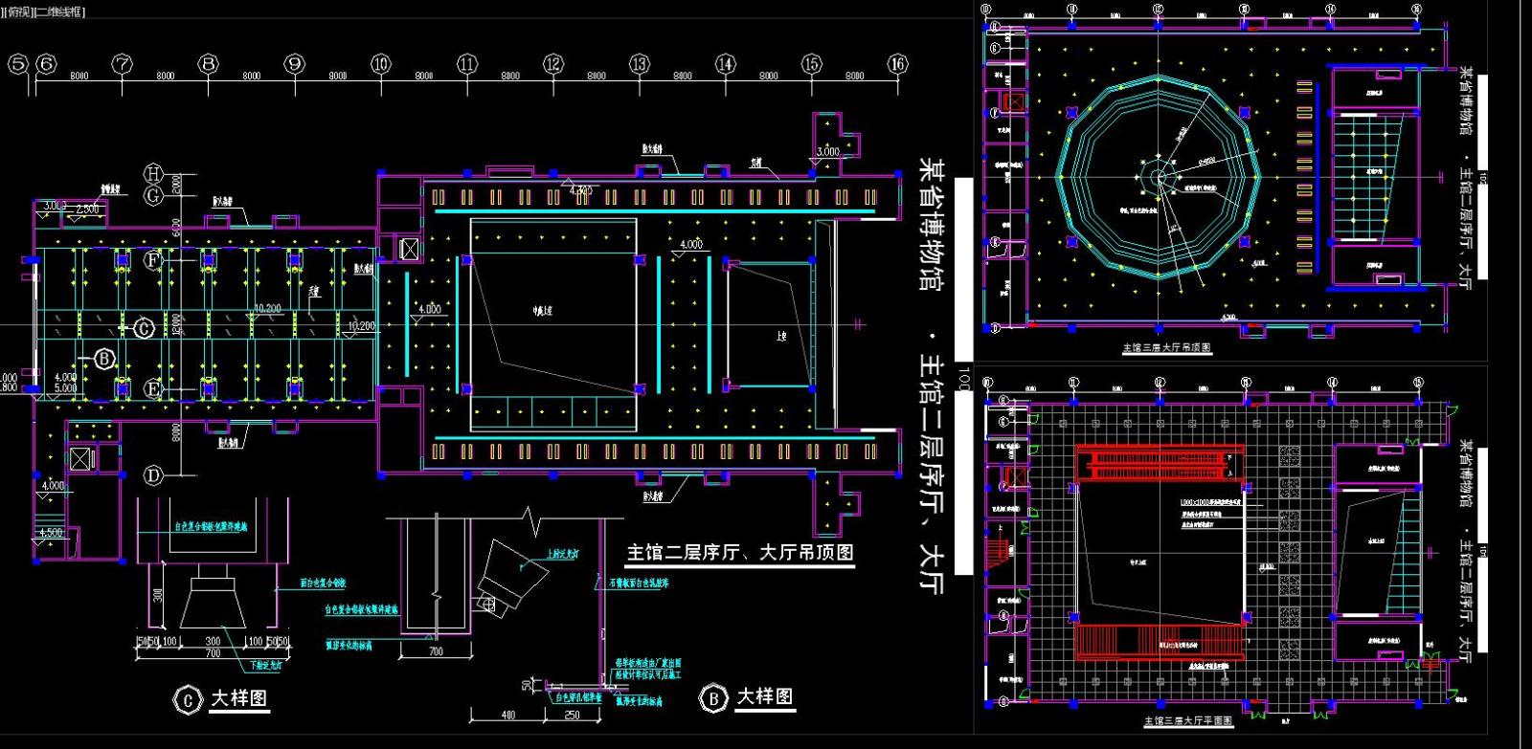Select grid axis bubble 6
1532x749 pixels.
[x=46, y=64]
